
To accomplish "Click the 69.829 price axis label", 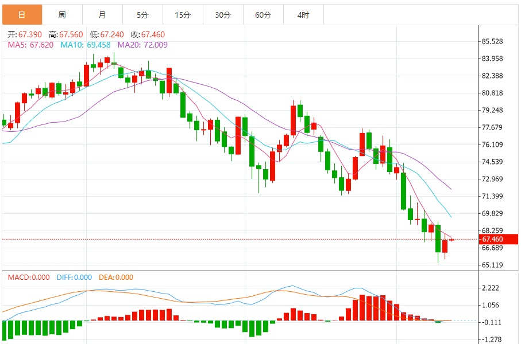I will click(x=492, y=213).
